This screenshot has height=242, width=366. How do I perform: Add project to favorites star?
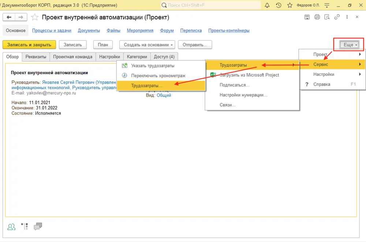(34, 17)
